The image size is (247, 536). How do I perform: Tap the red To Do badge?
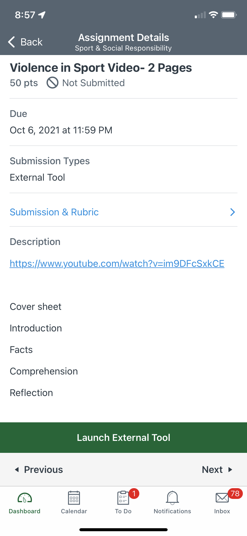[134, 493]
